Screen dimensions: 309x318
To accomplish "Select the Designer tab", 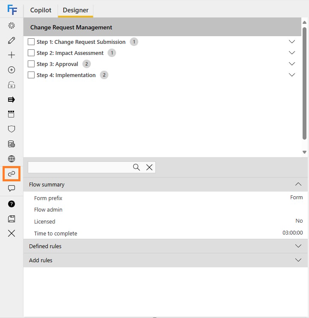I will click(x=76, y=10).
